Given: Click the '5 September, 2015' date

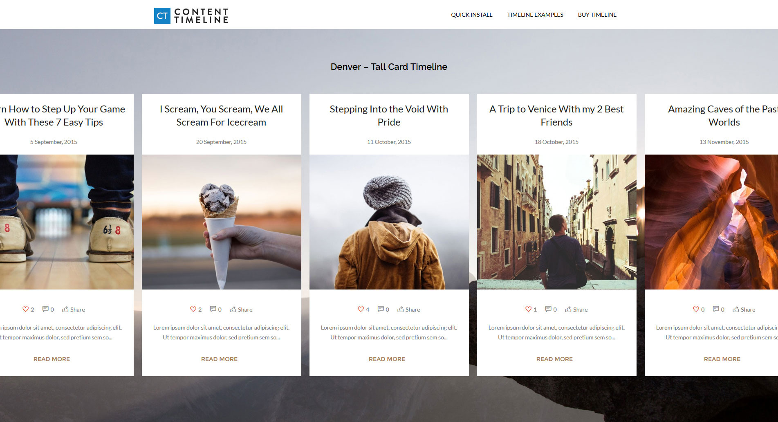Looking at the screenshot, I should 54,142.
